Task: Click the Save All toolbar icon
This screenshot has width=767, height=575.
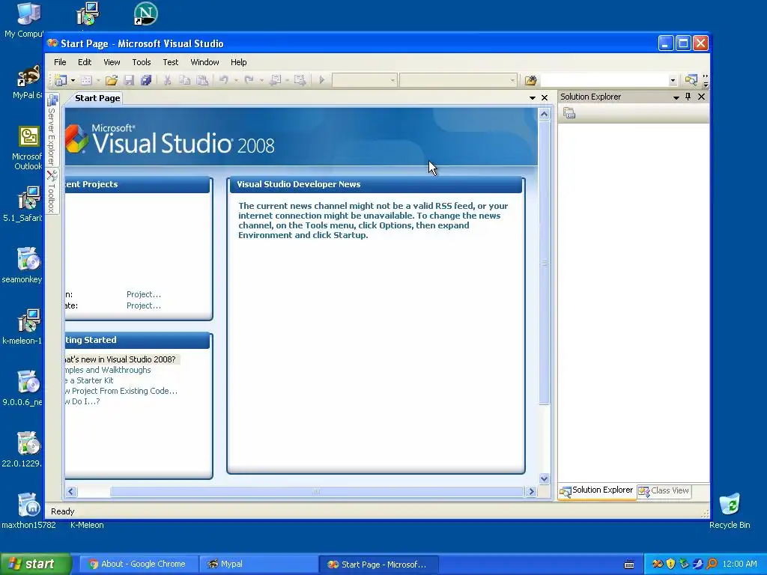Action: (x=146, y=80)
